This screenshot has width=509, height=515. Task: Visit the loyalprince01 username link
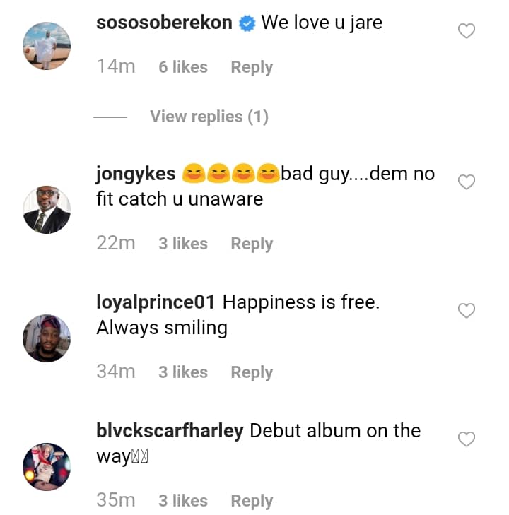pyautogui.click(x=156, y=302)
